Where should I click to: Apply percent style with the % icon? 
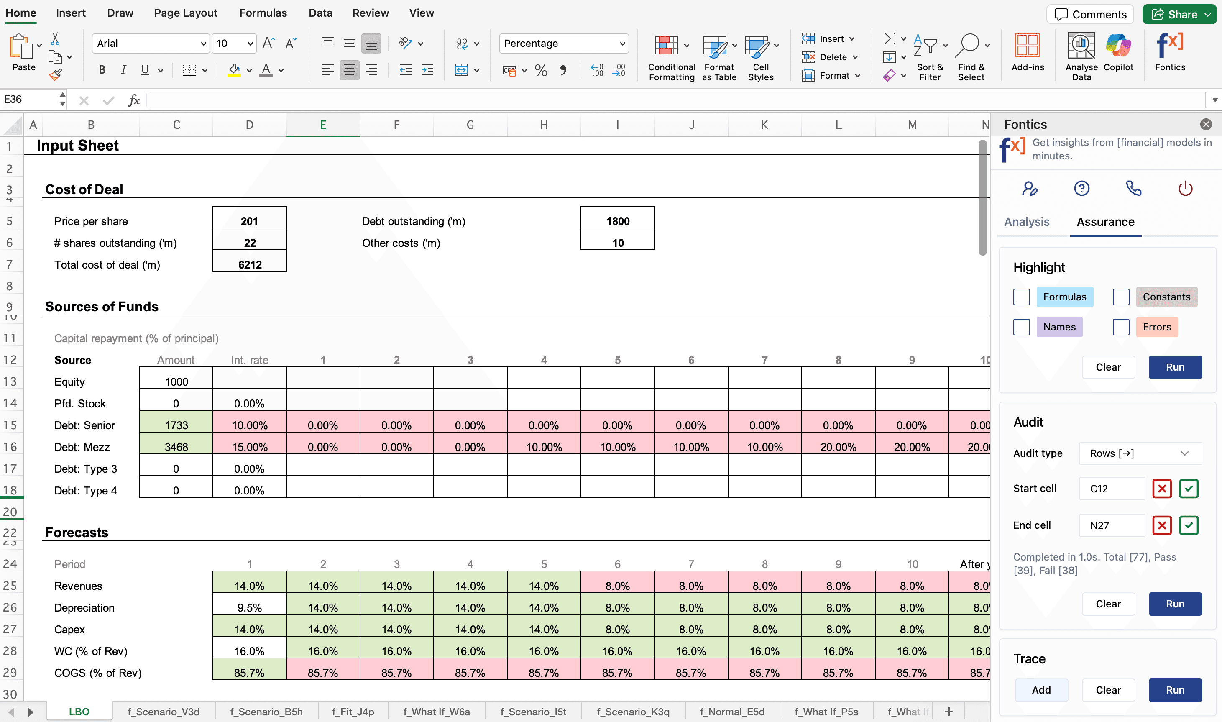point(541,71)
